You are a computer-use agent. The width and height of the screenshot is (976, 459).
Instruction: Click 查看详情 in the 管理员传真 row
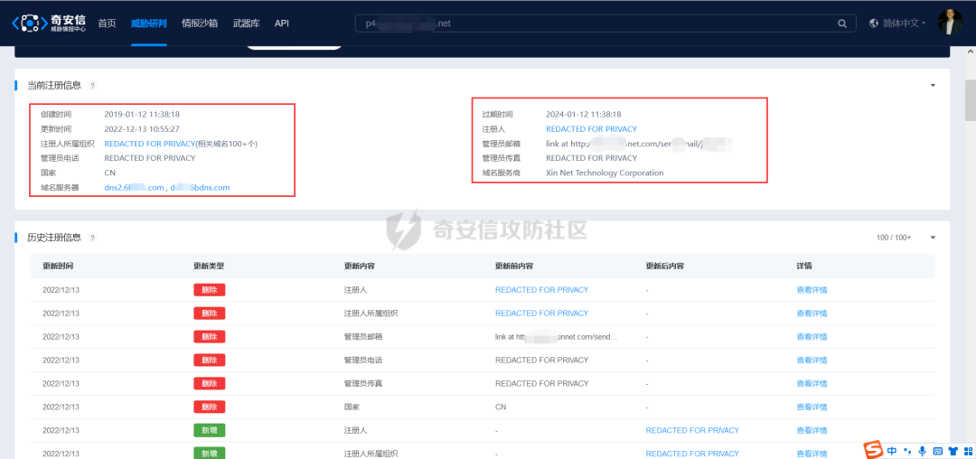[x=812, y=384]
